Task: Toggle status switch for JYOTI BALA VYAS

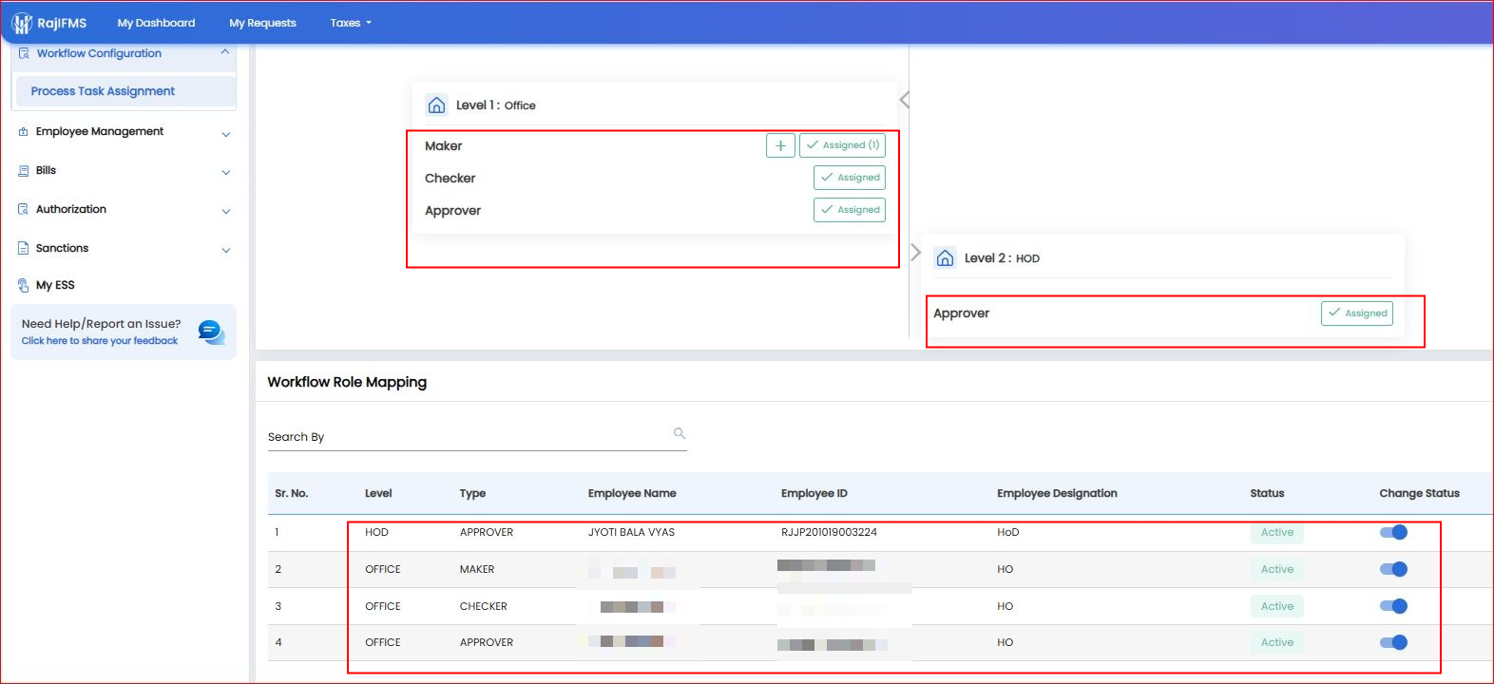Action: pyautogui.click(x=1393, y=532)
